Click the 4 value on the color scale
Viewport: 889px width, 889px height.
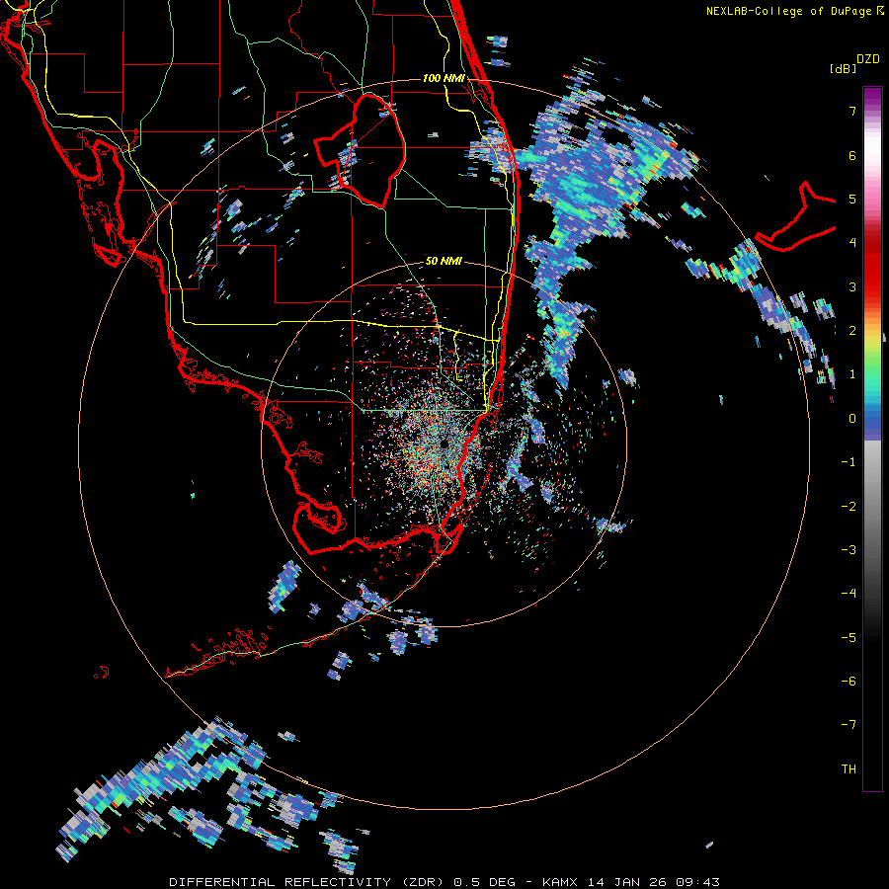[x=852, y=243]
